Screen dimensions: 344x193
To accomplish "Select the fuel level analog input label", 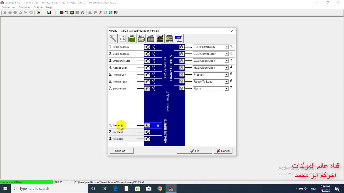I will point(117,125).
